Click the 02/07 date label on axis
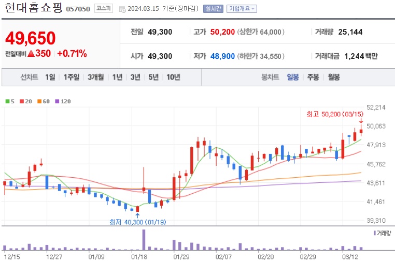395x263 pixels. pyautogui.click(x=223, y=257)
